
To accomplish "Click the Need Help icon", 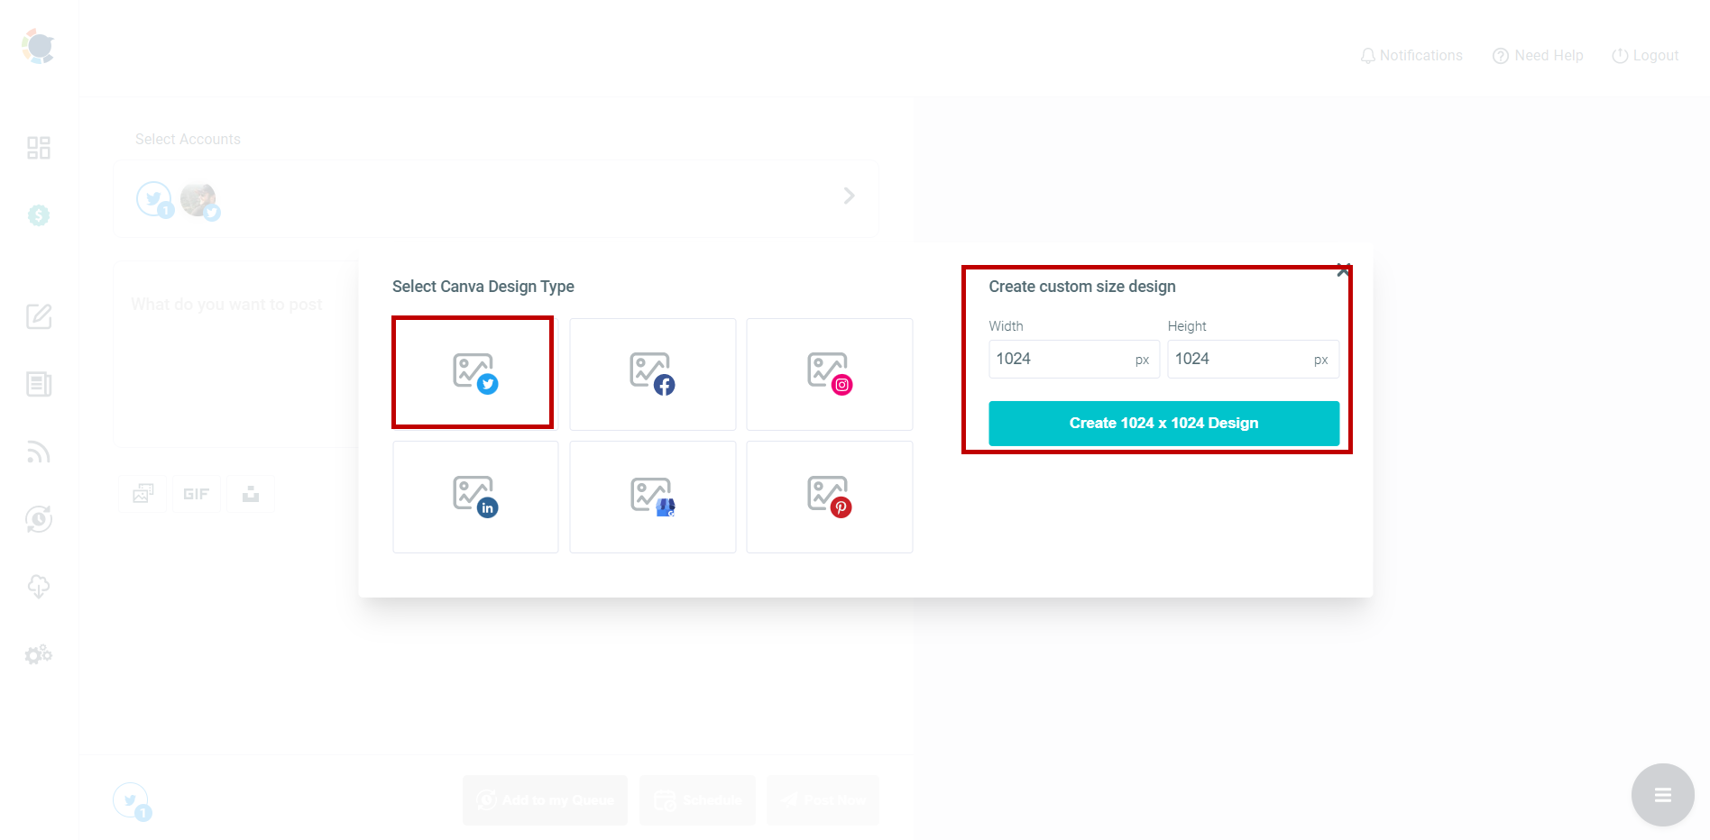I will (x=1500, y=55).
